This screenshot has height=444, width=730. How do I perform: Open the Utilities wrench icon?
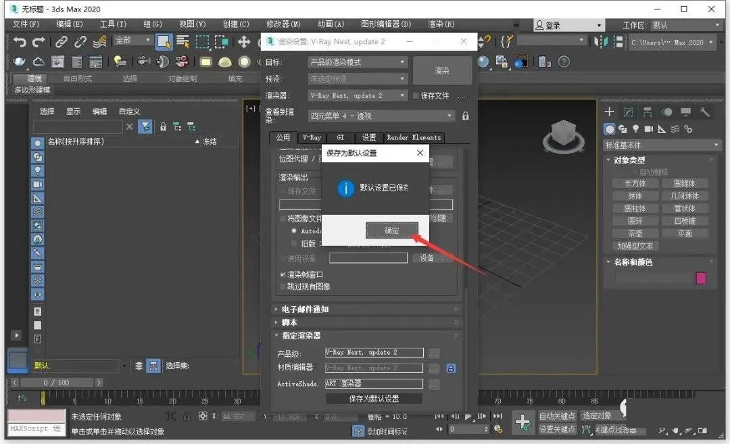(705, 112)
